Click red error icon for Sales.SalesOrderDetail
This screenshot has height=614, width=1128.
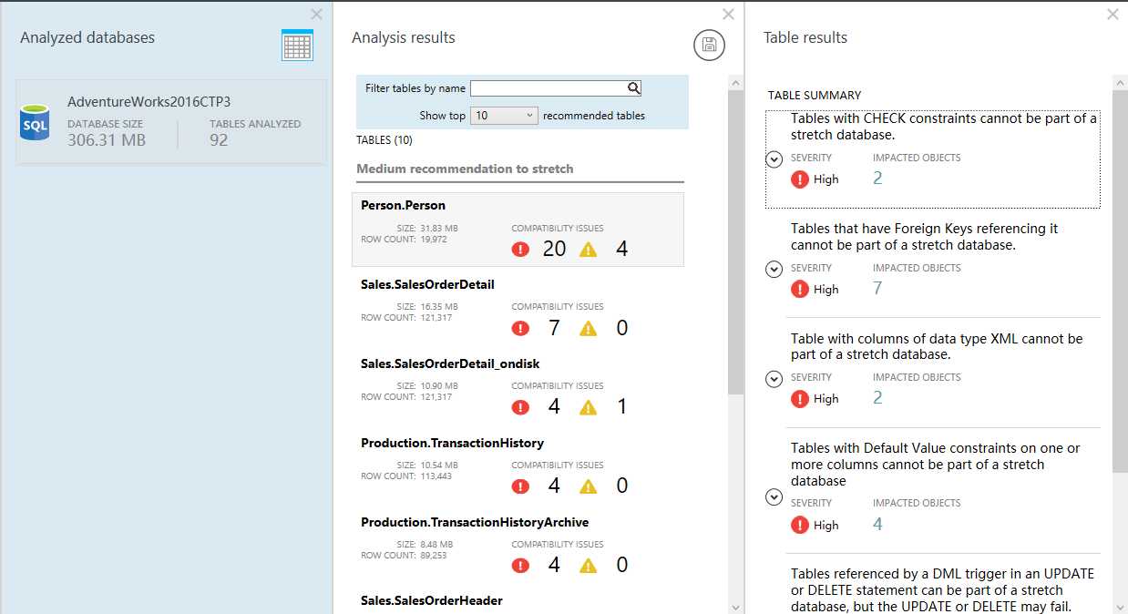point(520,328)
